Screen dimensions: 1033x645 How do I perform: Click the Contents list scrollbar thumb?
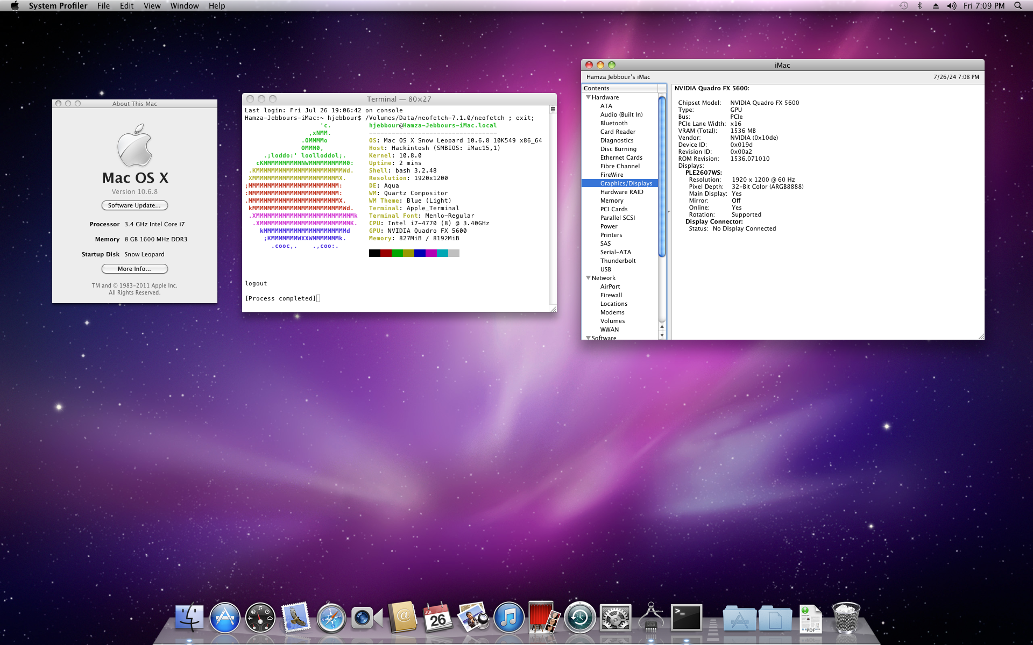pos(662,176)
